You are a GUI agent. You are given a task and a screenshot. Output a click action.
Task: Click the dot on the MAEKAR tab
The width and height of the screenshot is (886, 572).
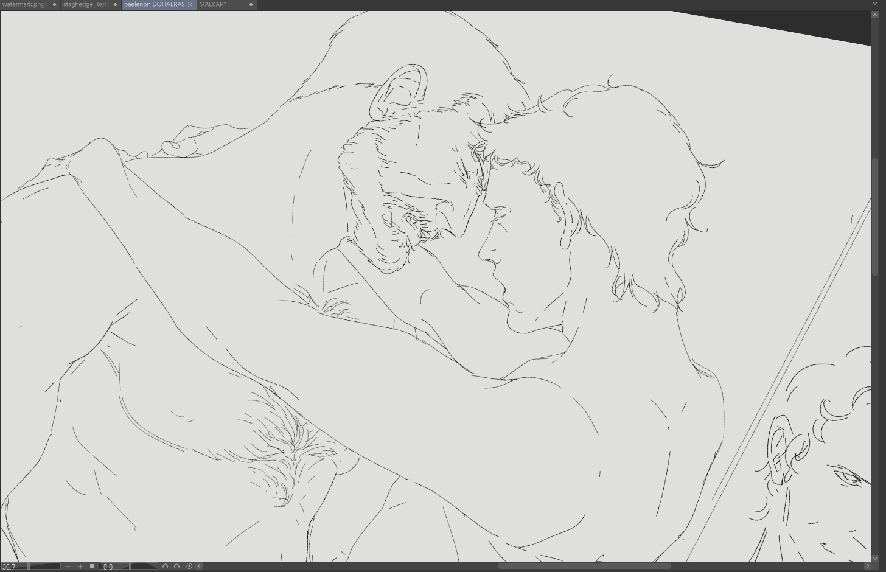coord(251,4)
